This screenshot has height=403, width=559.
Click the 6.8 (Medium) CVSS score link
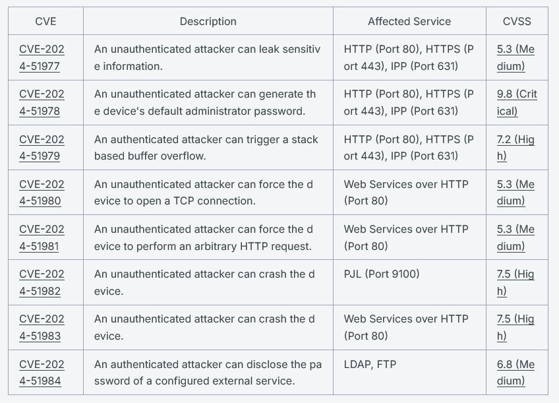point(515,372)
